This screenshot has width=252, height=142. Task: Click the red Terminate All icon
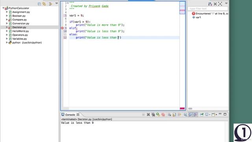click(x=163, y=115)
